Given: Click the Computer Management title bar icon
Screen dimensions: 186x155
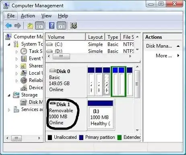Looking at the screenshot, I should coord(6,6).
